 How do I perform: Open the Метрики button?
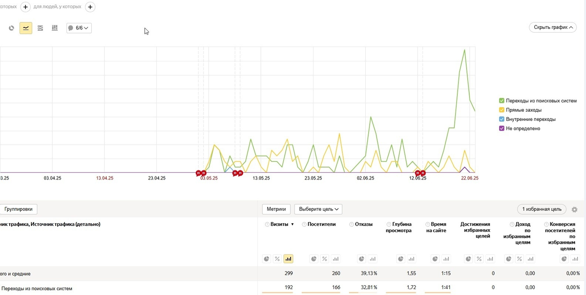[276, 209]
